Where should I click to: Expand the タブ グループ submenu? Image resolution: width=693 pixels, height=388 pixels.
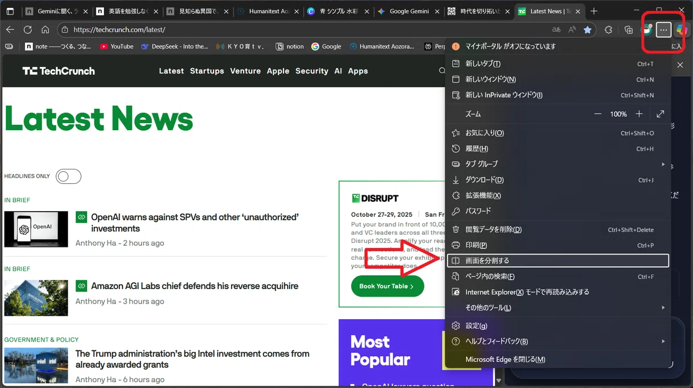[x=558, y=164]
